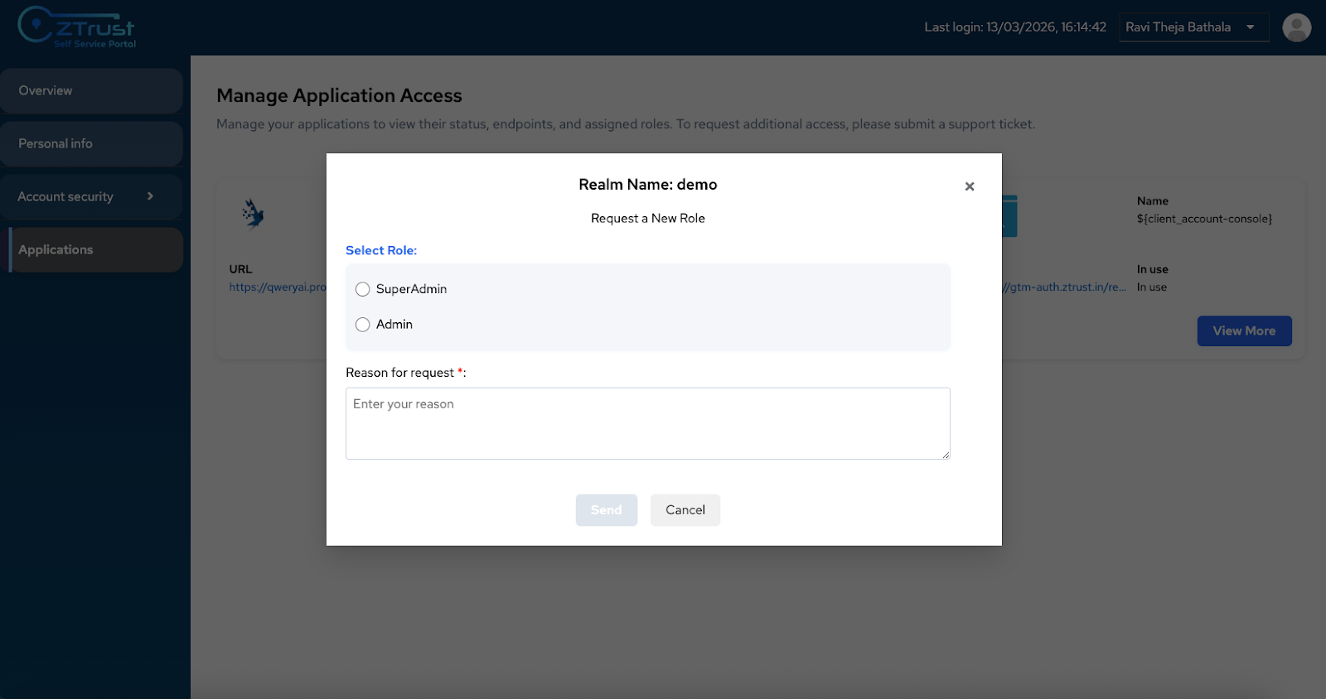Focus the Reason for request text area

646,423
